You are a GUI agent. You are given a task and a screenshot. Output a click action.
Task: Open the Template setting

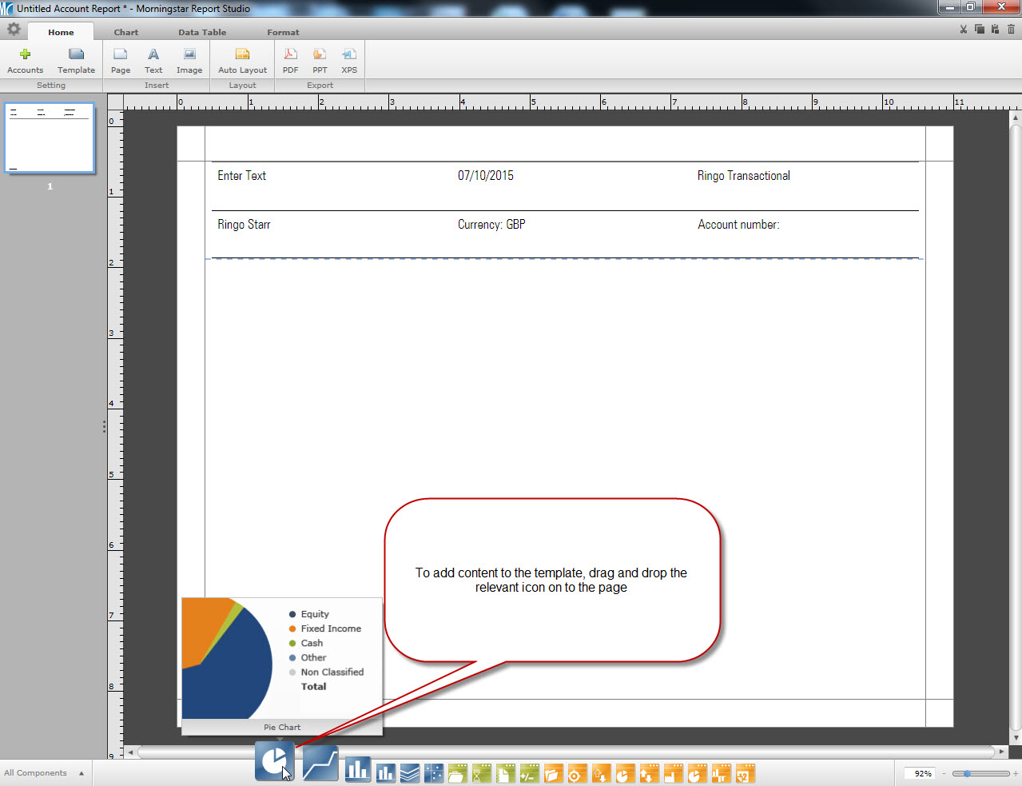[x=76, y=60]
